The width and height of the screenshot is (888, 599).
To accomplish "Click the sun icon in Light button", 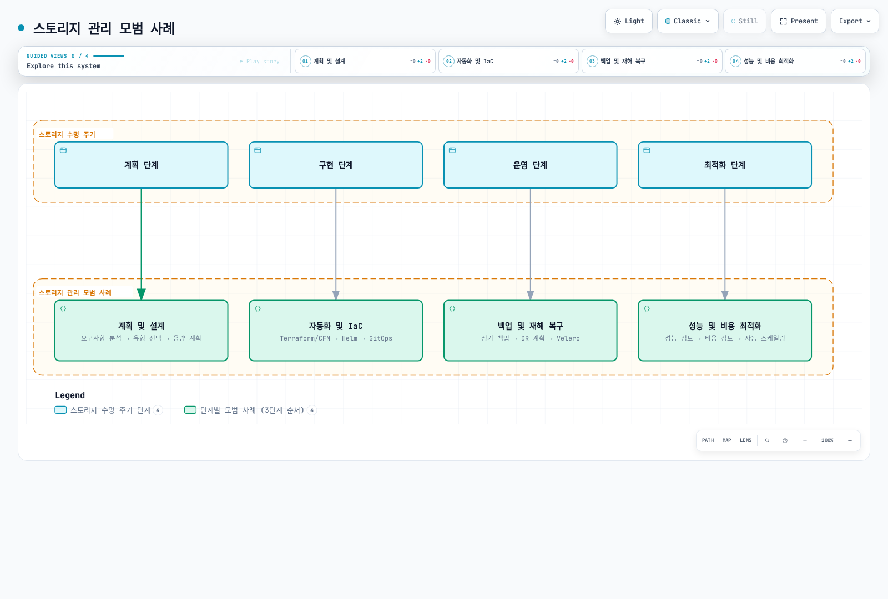I will [617, 21].
